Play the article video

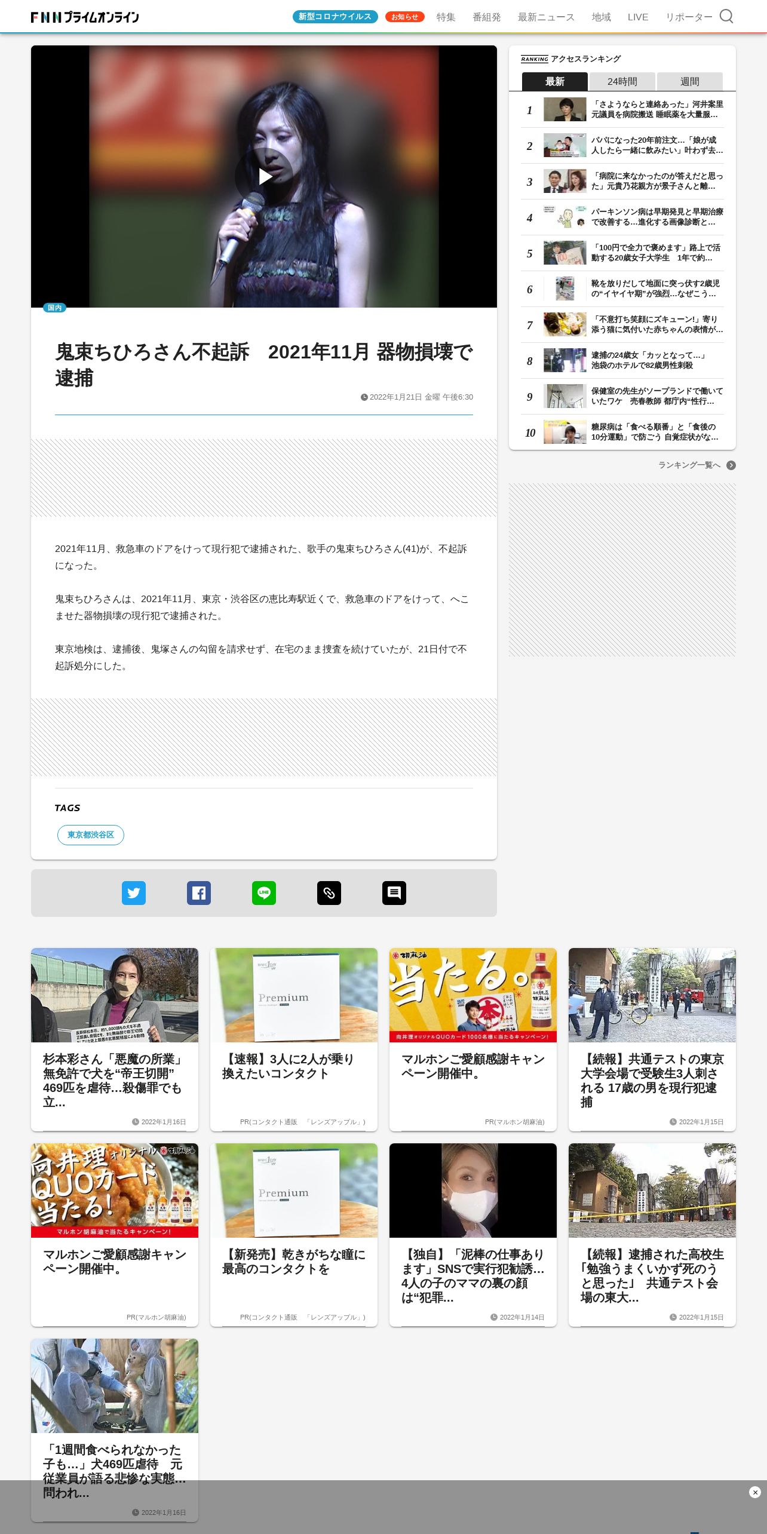(264, 177)
